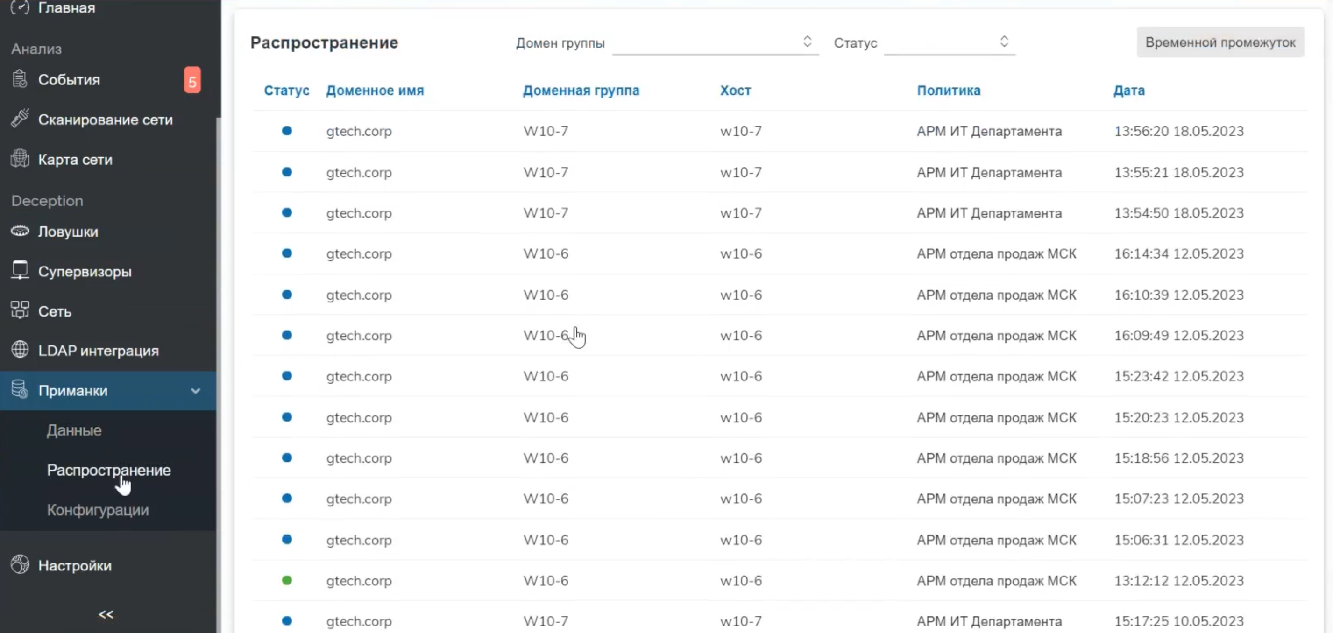The height and width of the screenshot is (633, 1333).
Task: Collapse the sidebar with << button
Action: [106, 614]
